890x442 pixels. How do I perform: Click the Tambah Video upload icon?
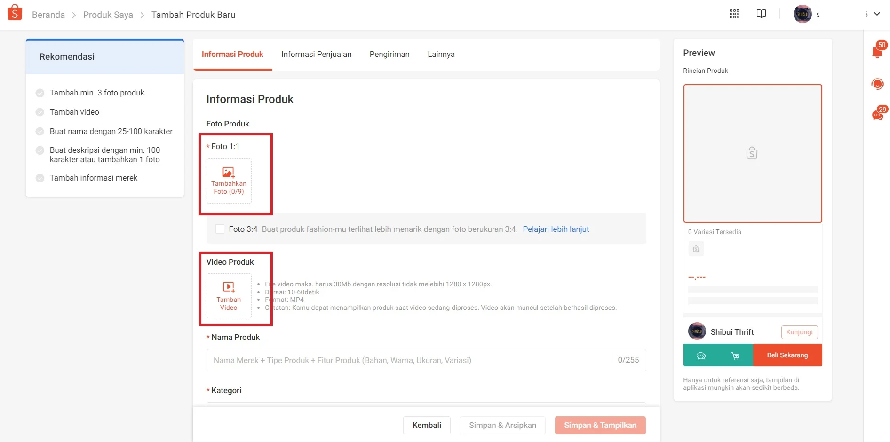coord(228,295)
